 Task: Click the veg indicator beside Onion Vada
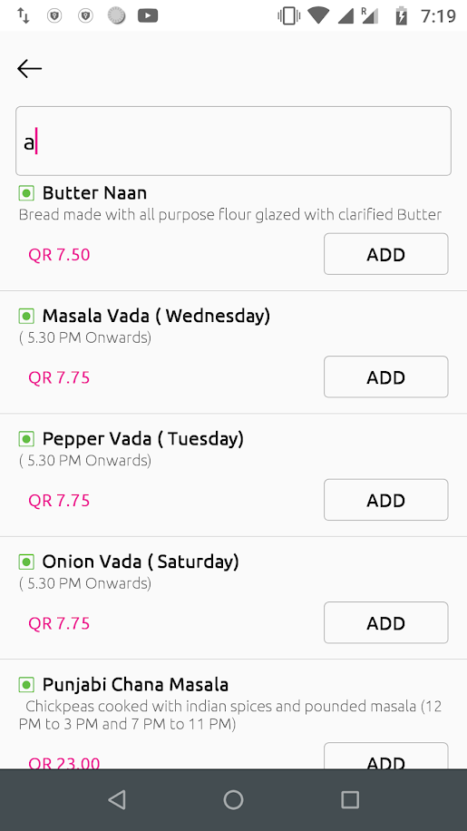pos(26,562)
